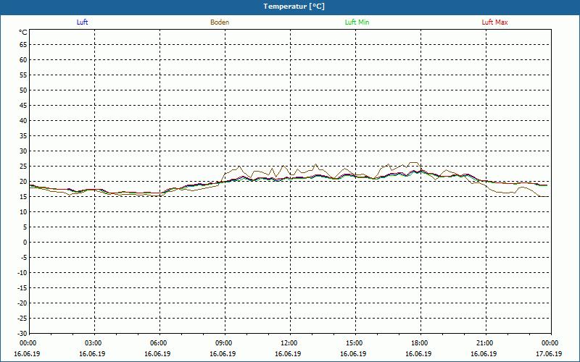Select the 25 y-axis value

tap(23, 167)
